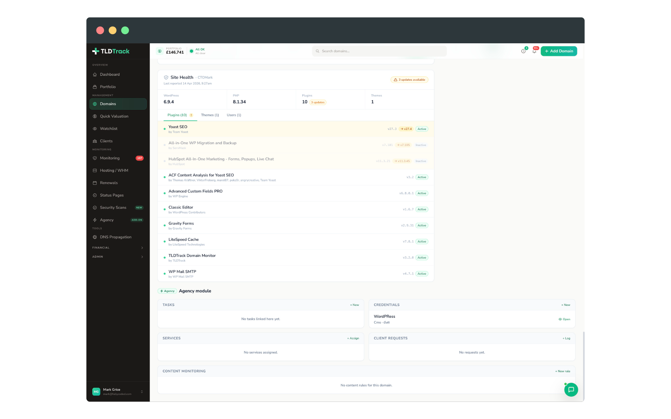This screenshot has width=671, height=419.
Task: Click the Monitoring 107 alert badge
Action: [139, 158]
